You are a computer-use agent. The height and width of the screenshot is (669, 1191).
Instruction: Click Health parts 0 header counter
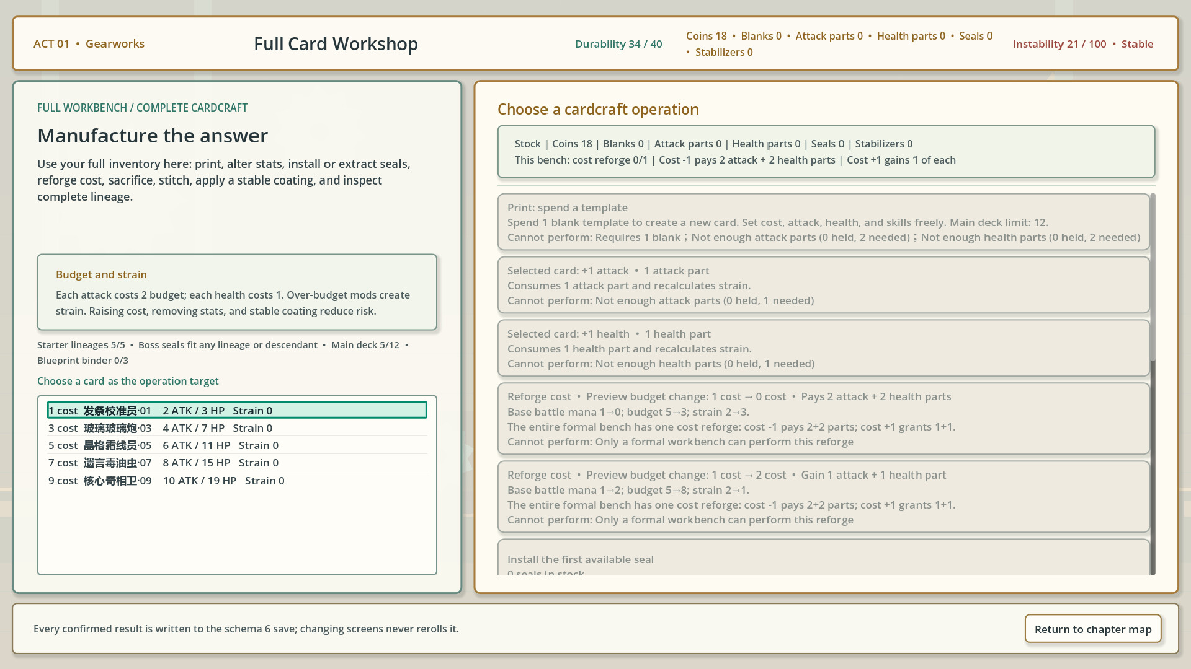point(911,36)
